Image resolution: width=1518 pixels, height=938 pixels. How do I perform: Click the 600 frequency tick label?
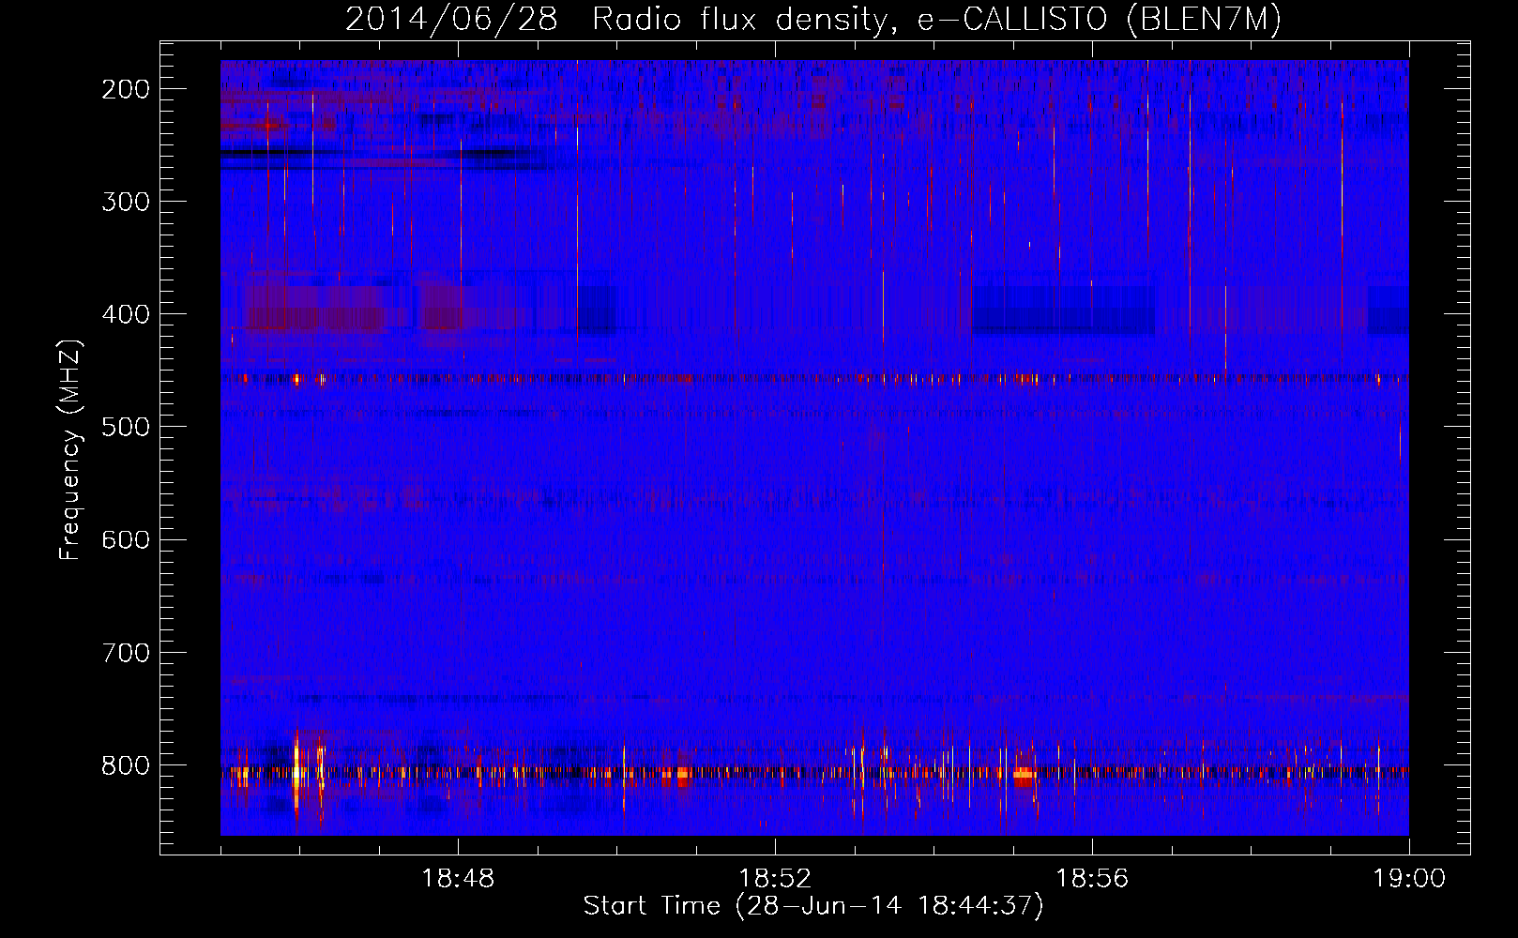pos(125,539)
